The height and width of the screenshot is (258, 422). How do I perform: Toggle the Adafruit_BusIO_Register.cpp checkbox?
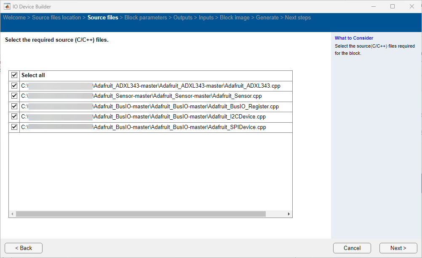point(14,106)
